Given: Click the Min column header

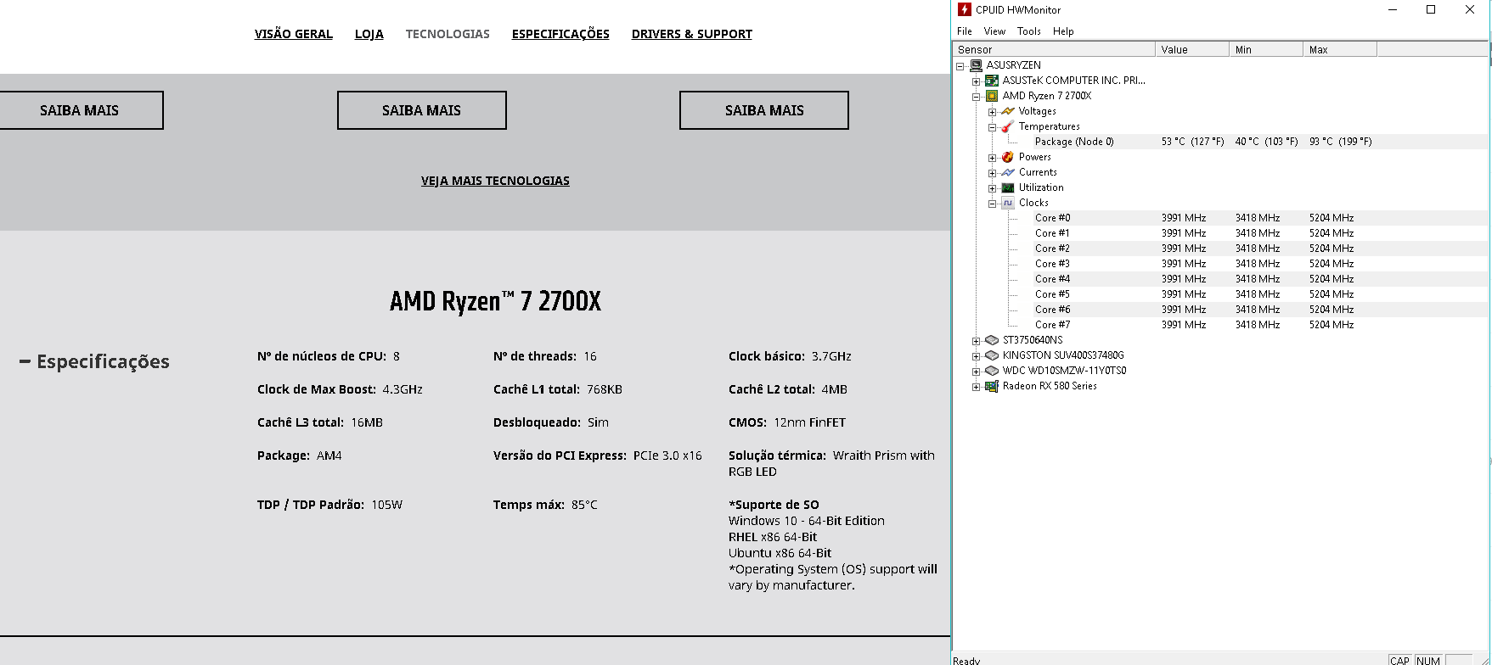Looking at the screenshot, I should [x=1266, y=50].
